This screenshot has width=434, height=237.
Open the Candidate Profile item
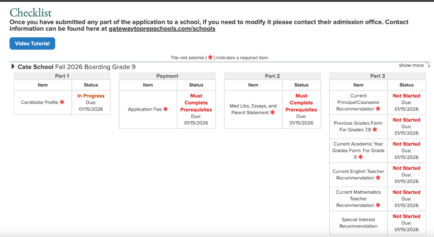40,102
